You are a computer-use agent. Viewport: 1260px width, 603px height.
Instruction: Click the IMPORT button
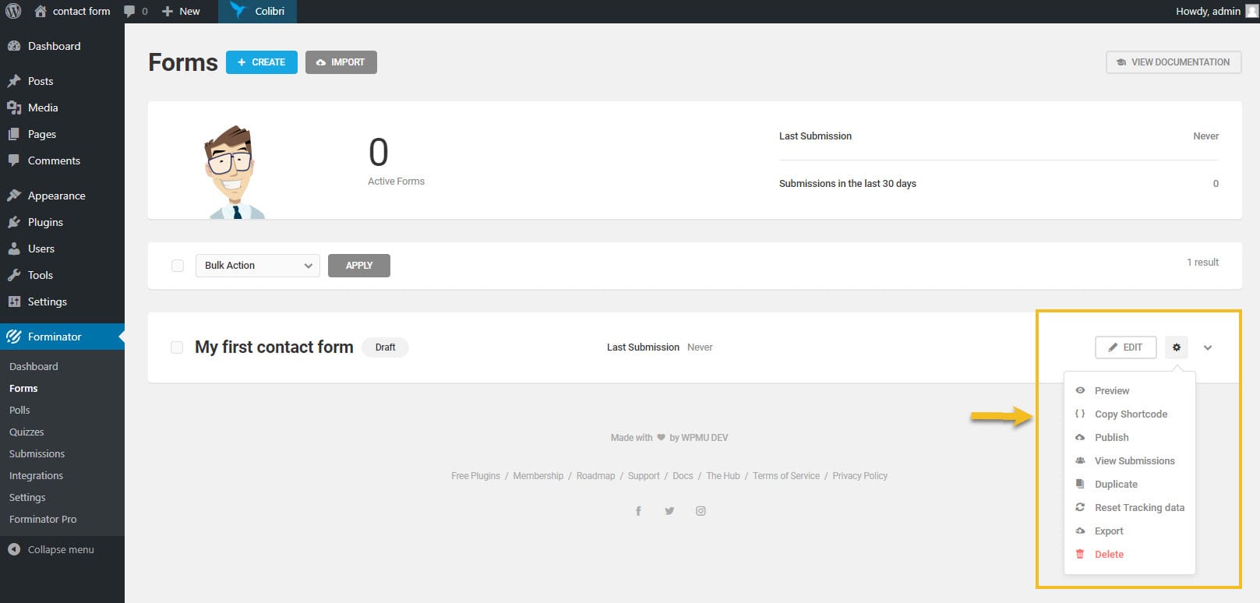click(341, 62)
